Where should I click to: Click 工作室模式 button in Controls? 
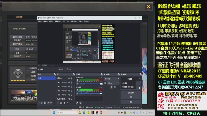[x=131, y=93]
